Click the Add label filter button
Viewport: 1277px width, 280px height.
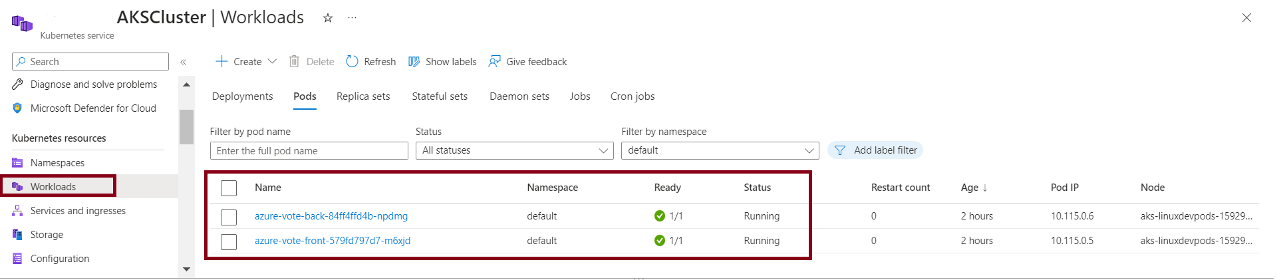(875, 150)
